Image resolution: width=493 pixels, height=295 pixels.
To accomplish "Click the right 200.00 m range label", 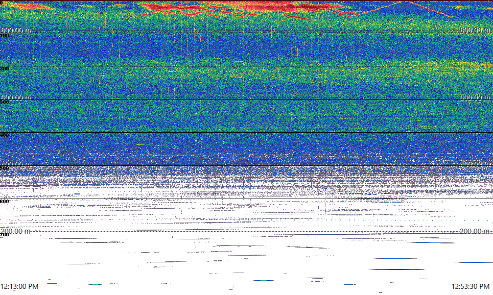I will point(476,231).
